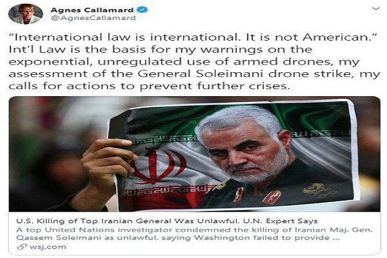This screenshot has width=387, height=258.
Task: Click the blue verified badge
Action: [143, 10]
